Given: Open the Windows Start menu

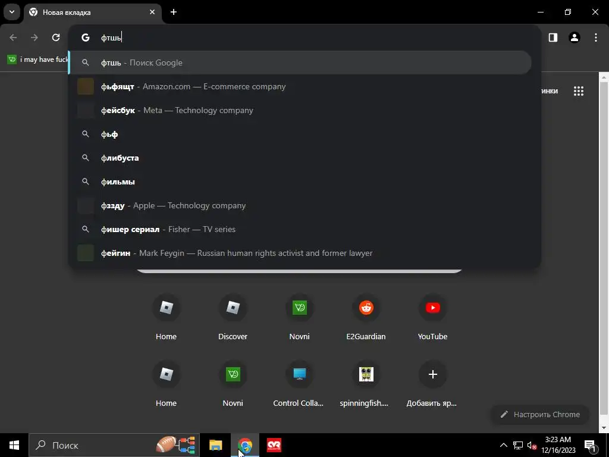Looking at the screenshot, I should tap(14, 445).
